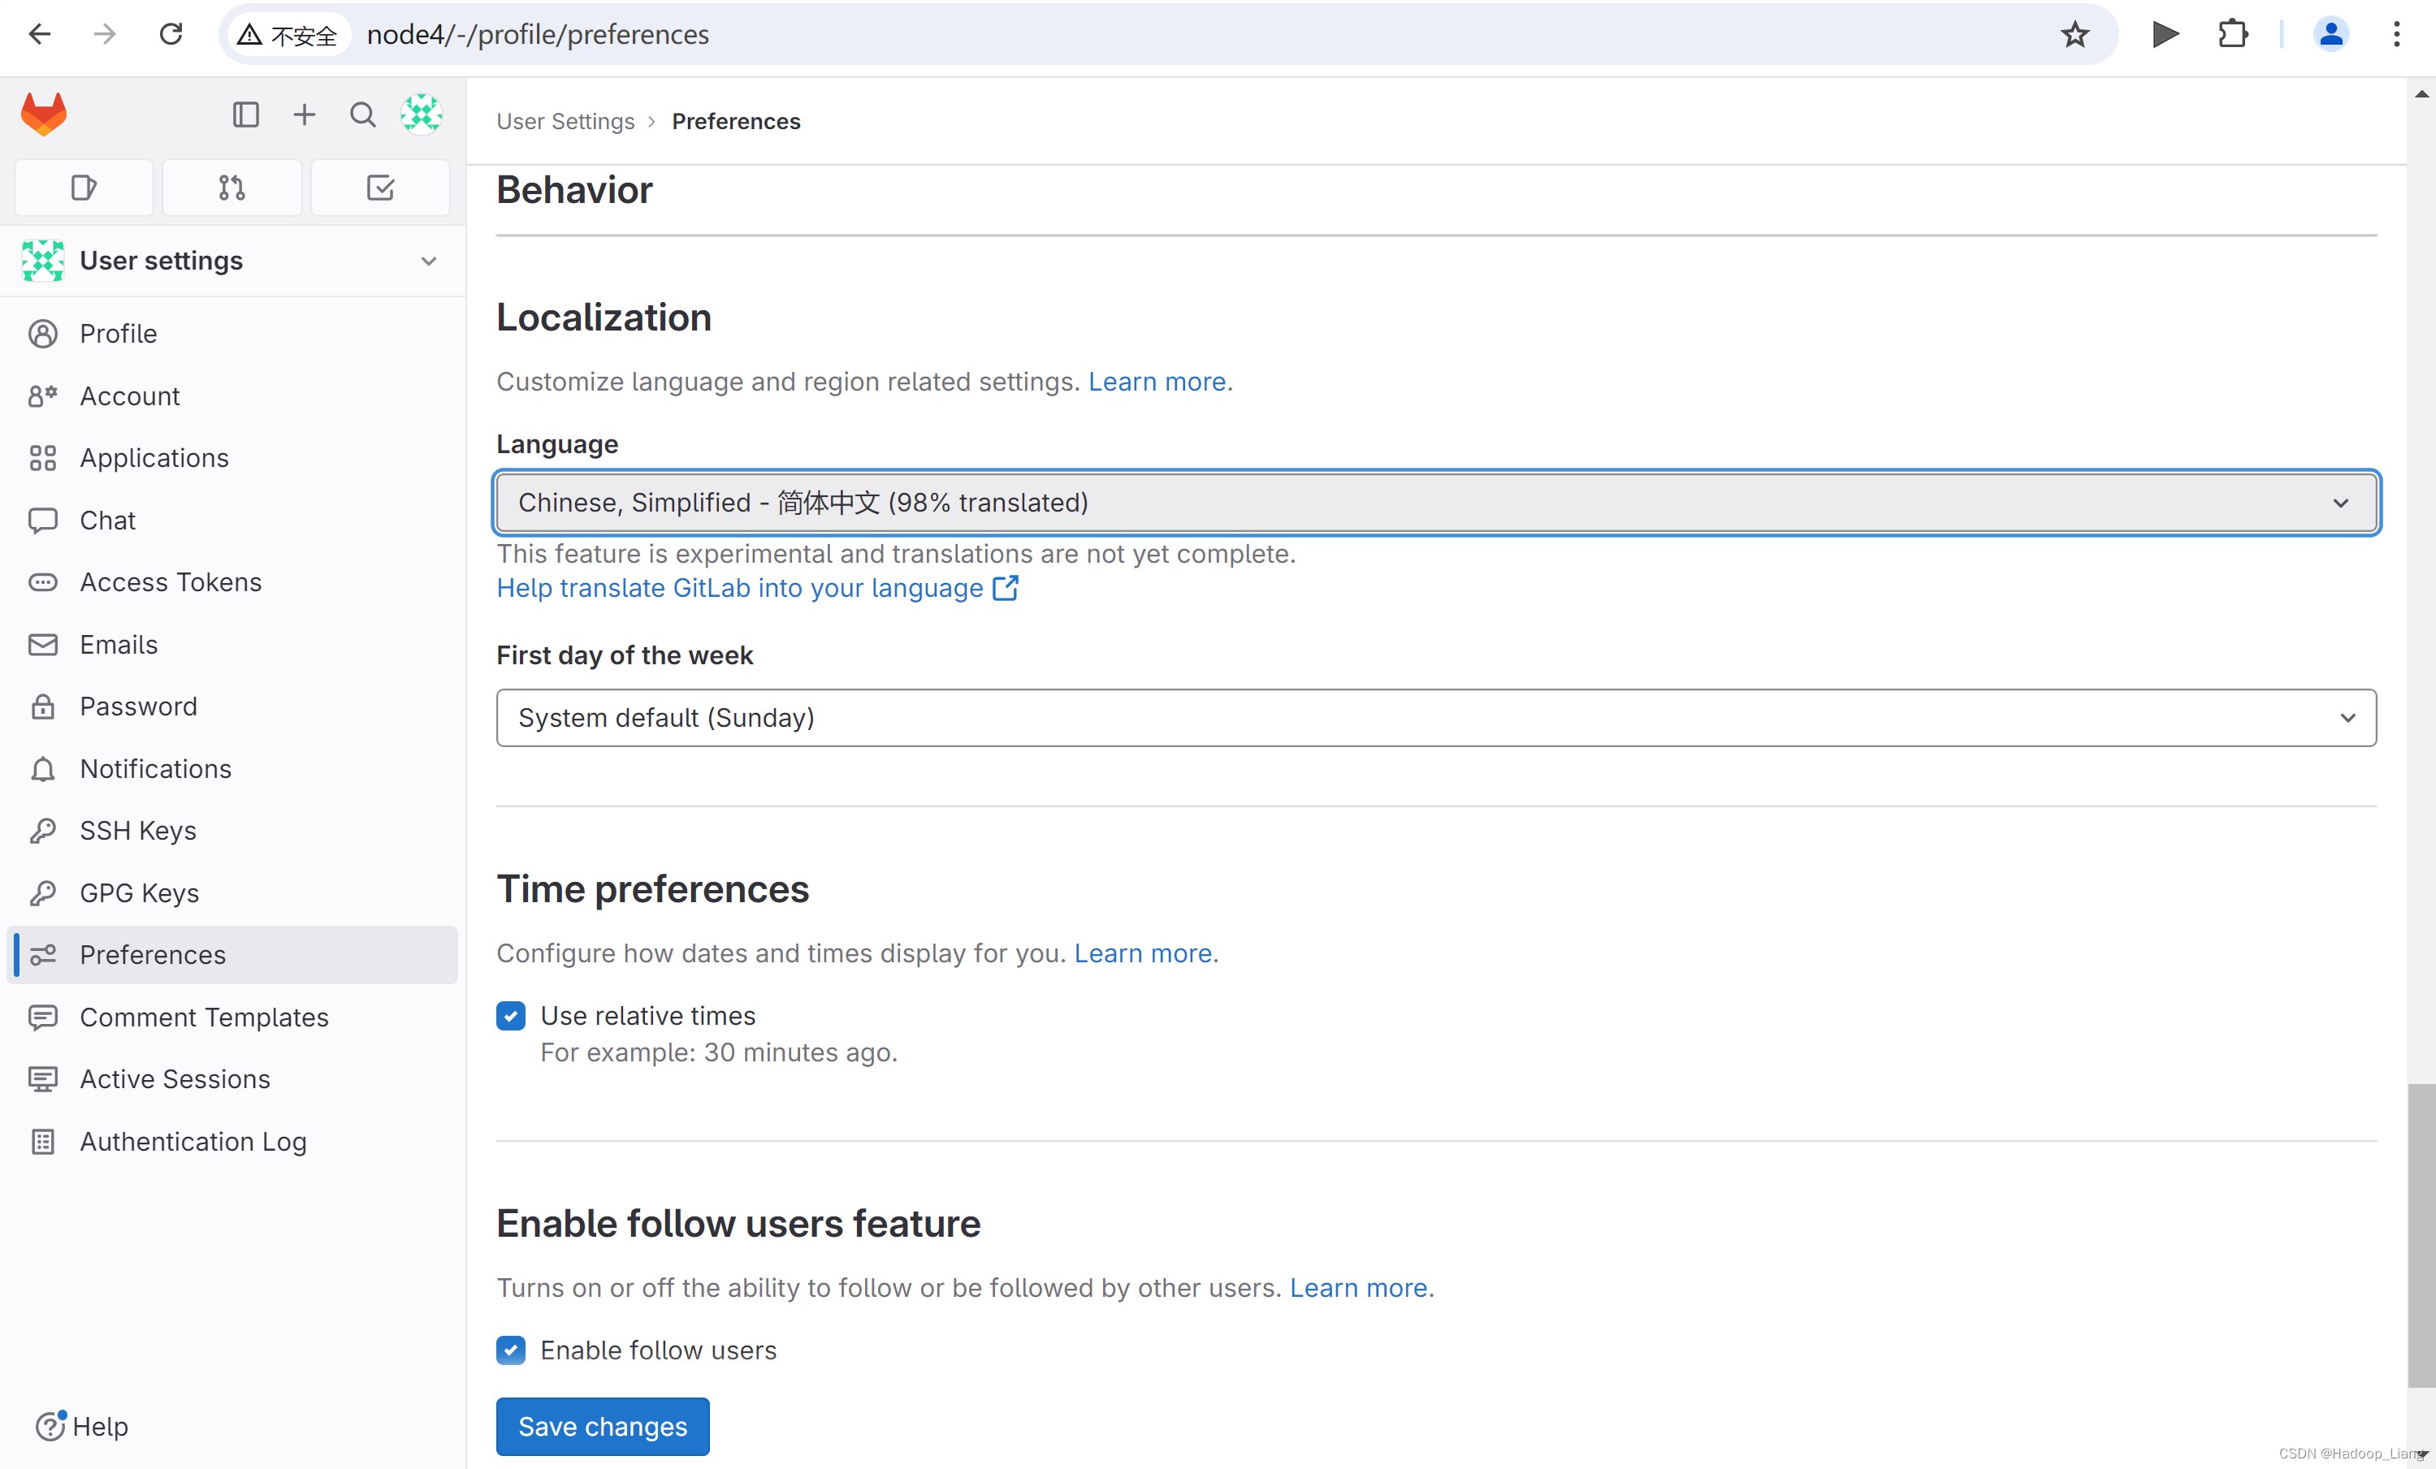Click the browser address bar URL
2436x1469 pixels.
[x=538, y=35]
